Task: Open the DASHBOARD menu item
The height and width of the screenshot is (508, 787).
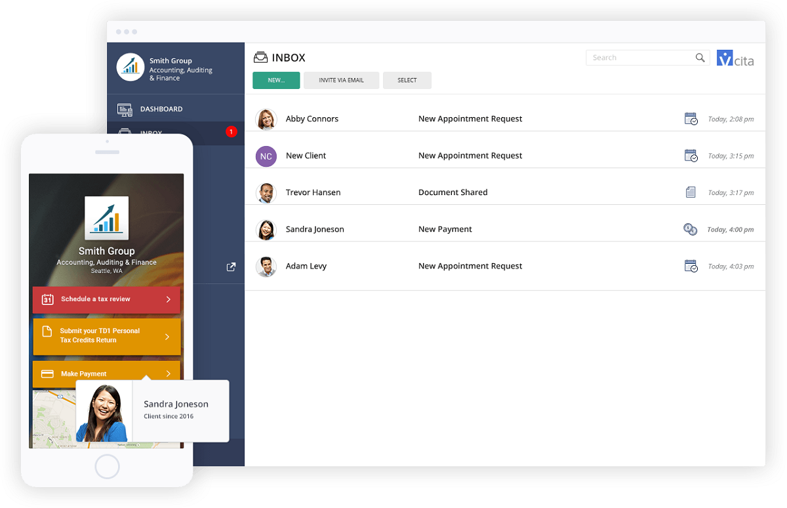Action: pyautogui.click(x=161, y=109)
